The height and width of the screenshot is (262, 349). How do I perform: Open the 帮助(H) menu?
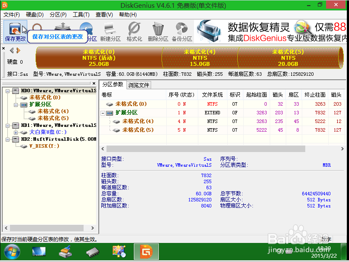(x=128, y=15)
